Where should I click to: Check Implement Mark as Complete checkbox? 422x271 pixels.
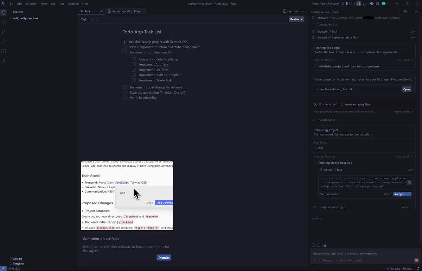pyautogui.click(x=134, y=75)
